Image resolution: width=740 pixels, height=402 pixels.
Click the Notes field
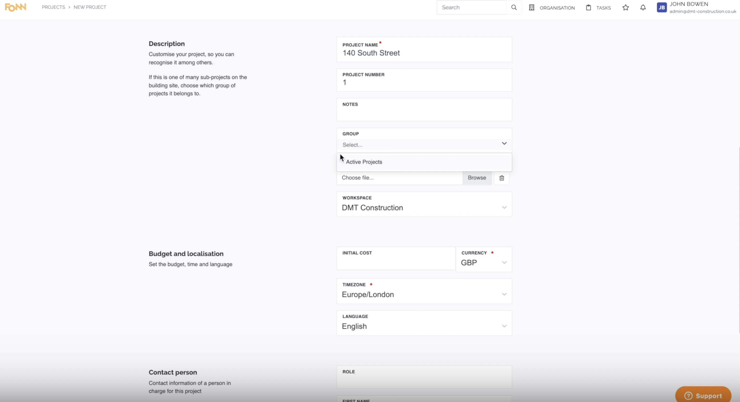point(424,110)
